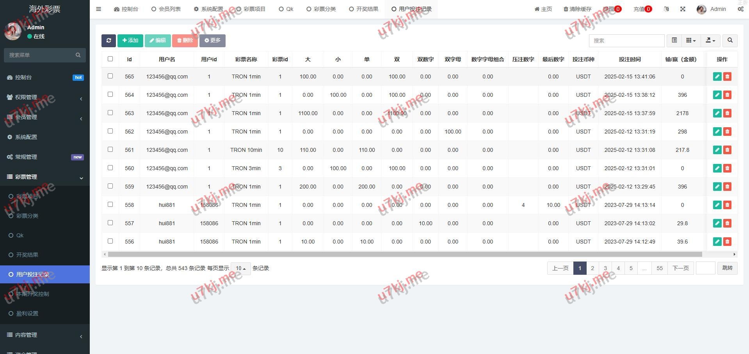Click the fullscreen icon in top bar
Screen dimensions: 749x354
683,9
